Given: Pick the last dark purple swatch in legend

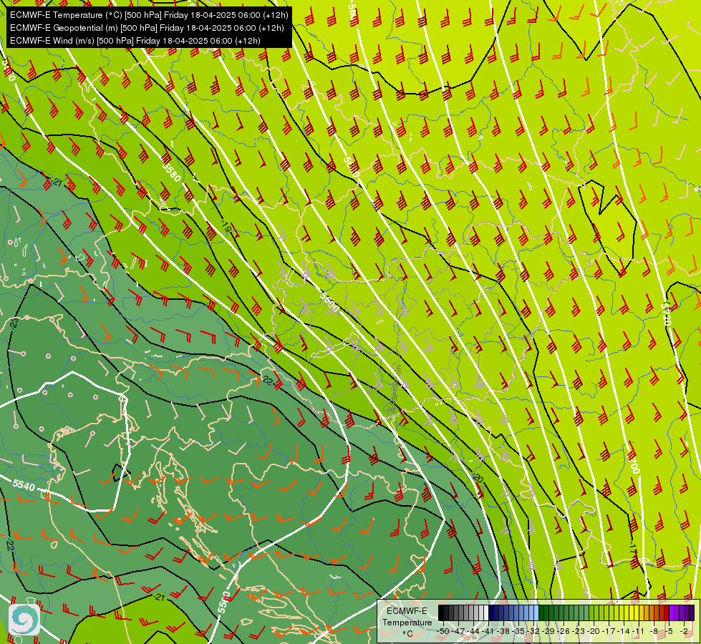Looking at the screenshot, I should pos(692,613).
